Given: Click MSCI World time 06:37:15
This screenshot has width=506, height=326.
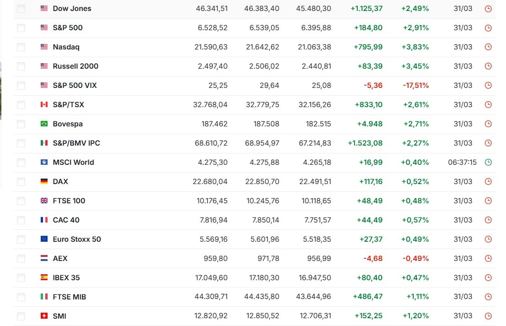Looking at the screenshot, I should coord(462,162).
